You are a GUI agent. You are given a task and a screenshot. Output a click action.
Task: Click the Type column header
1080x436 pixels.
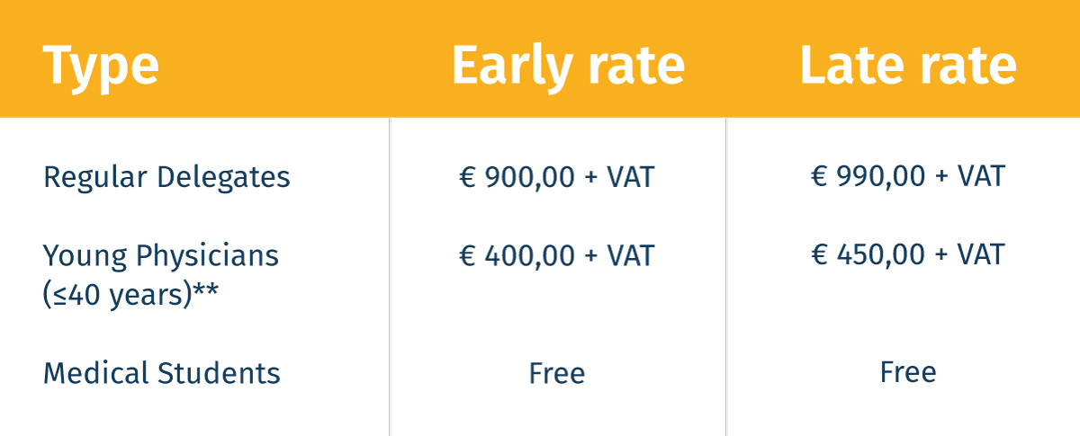click(101, 67)
